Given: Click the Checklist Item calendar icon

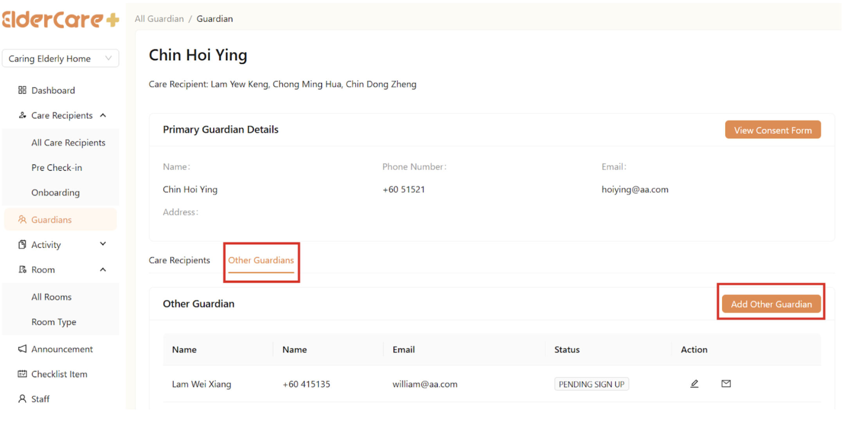Looking at the screenshot, I should click(x=22, y=374).
